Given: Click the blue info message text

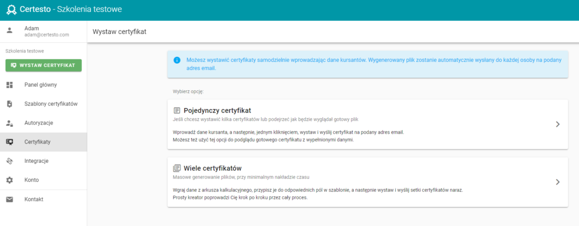Looking at the screenshot, I should tap(374, 64).
